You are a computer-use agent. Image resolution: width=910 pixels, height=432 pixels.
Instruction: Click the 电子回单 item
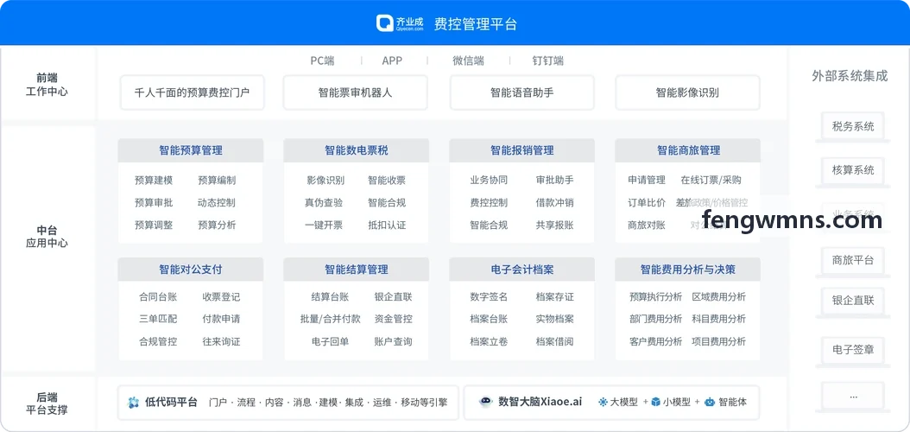(330, 341)
